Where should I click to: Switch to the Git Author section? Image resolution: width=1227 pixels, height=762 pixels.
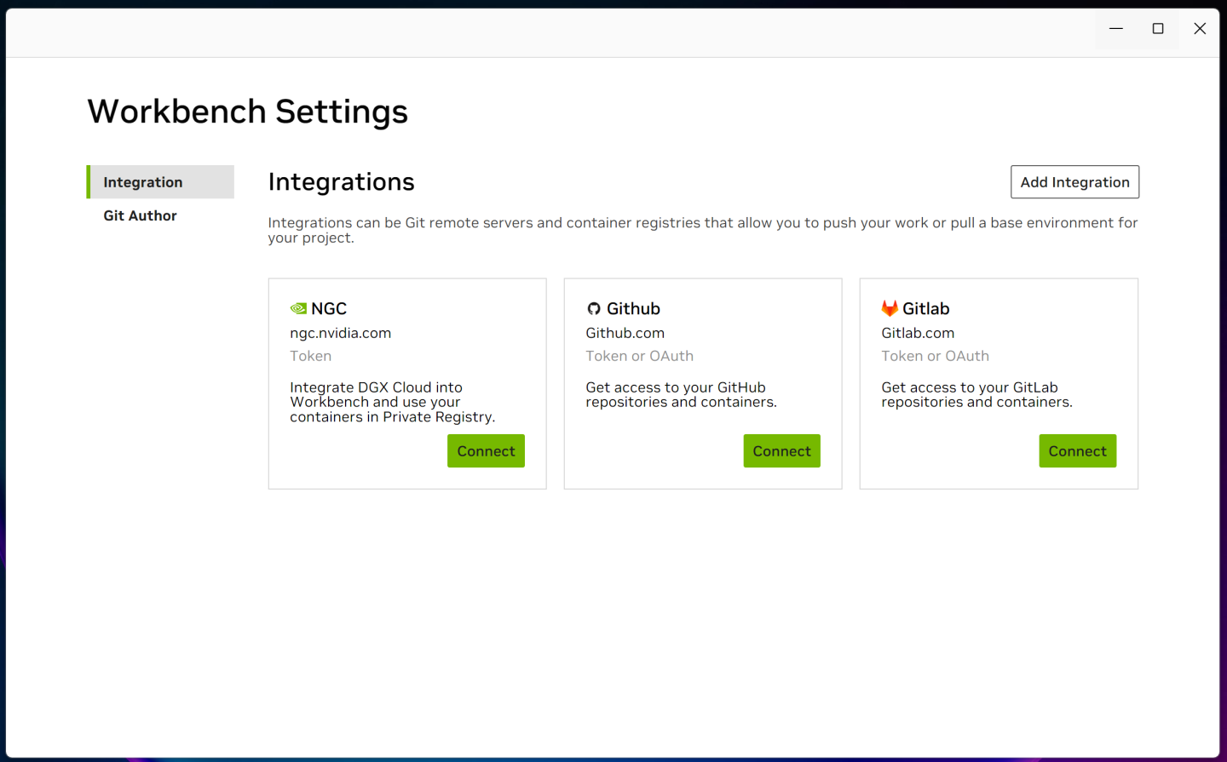pos(139,215)
